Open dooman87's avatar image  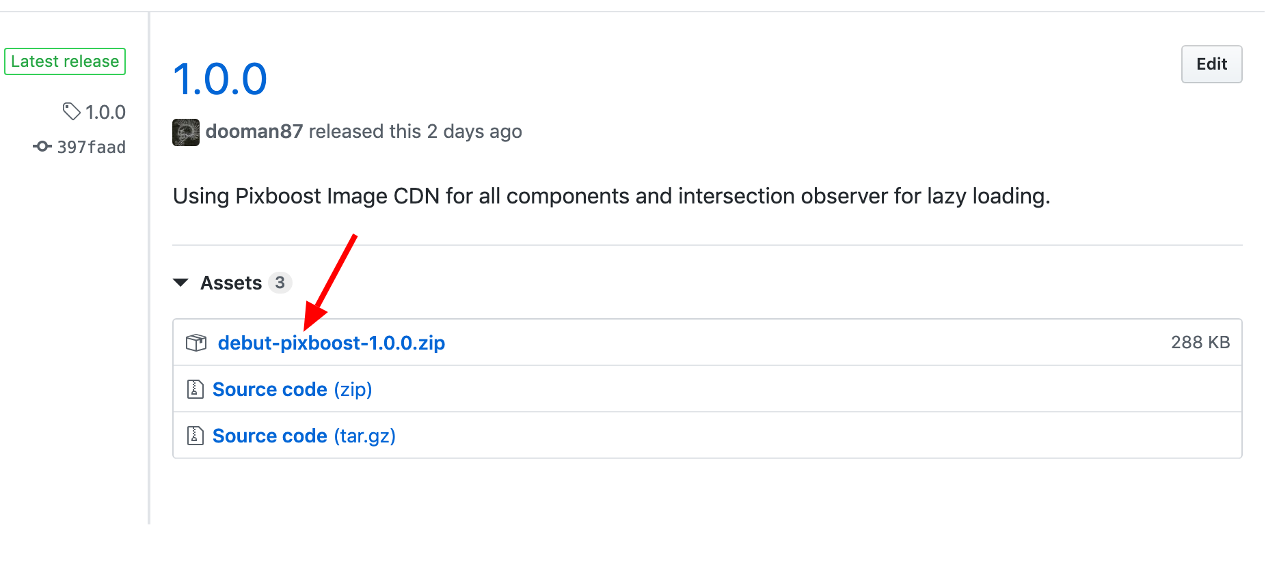[186, 132]
